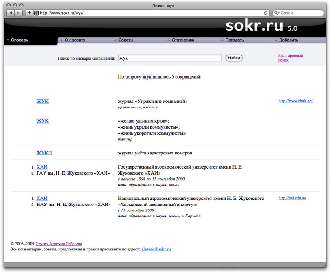Open the Советы tab
Viewport: 330px width, 273px height.
tap(126, 40)
